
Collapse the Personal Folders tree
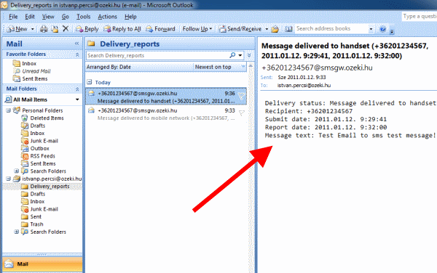click(9, 110)
